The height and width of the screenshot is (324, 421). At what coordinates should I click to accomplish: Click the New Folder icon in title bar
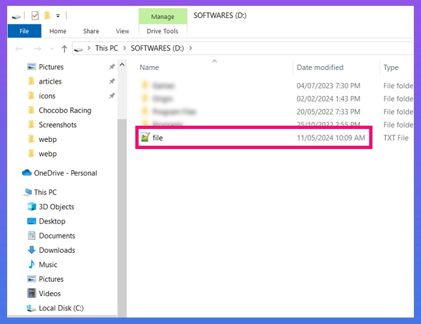click(x=47, y=15)
